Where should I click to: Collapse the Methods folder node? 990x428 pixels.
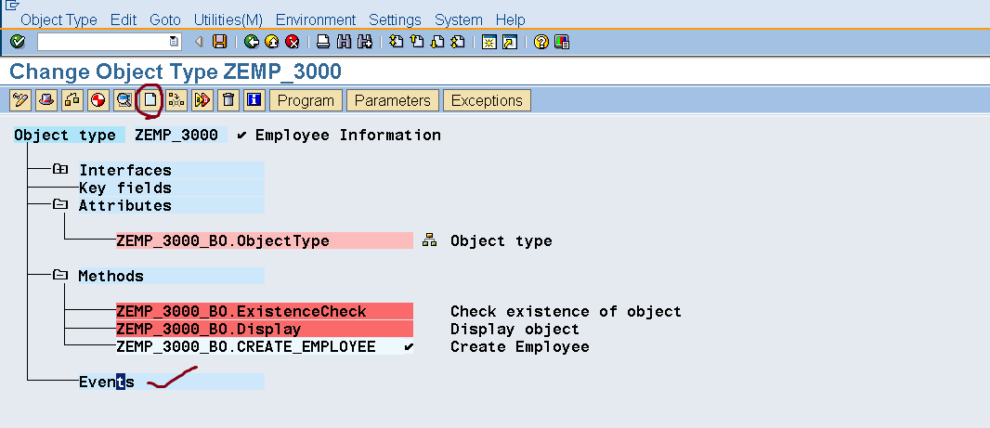click(60, 275)
